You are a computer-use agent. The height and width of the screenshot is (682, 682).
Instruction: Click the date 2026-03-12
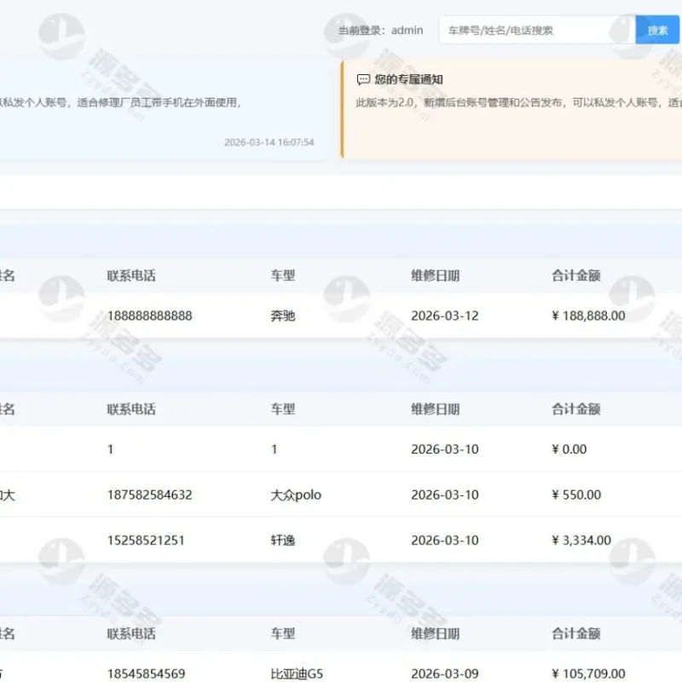click(x=444, y=315)
